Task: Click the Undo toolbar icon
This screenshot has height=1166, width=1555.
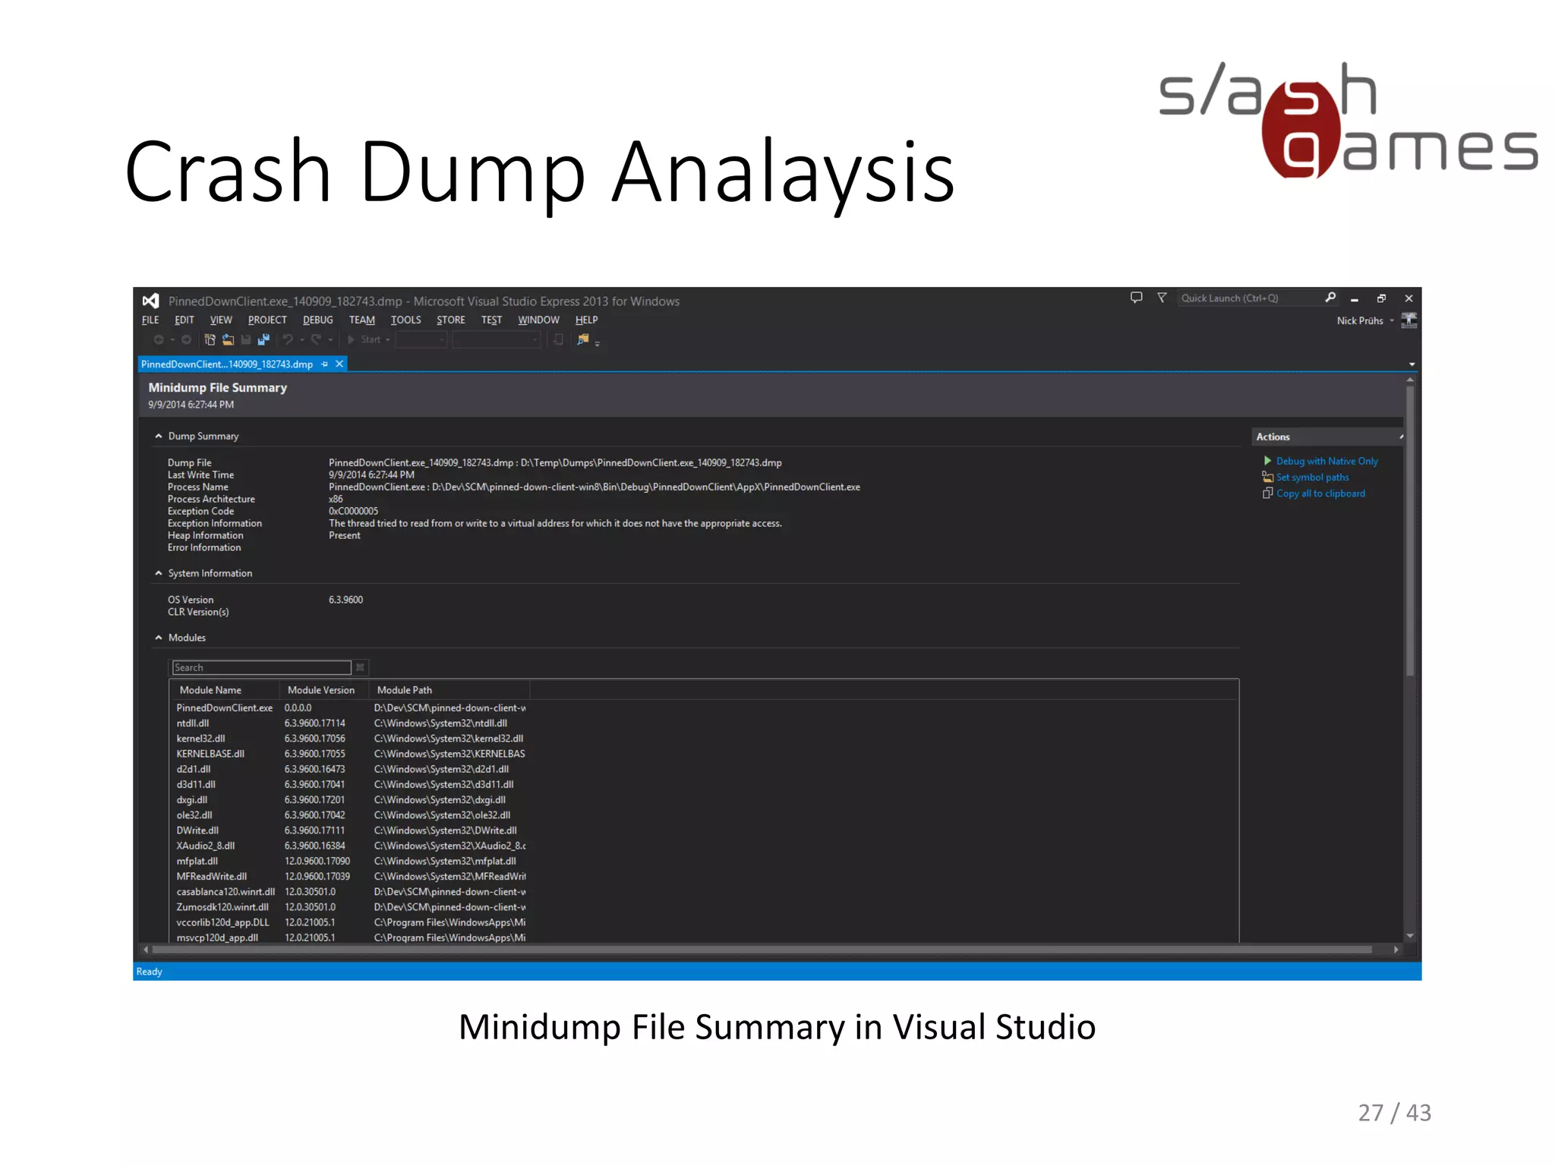Action: click(289, 340)
